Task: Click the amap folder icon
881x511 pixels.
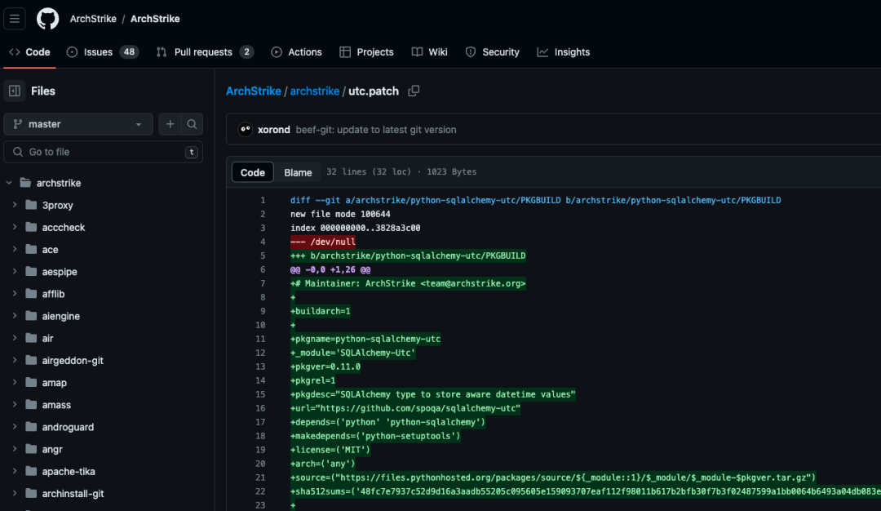Action: pyautogui.click(x=32, y=383)
